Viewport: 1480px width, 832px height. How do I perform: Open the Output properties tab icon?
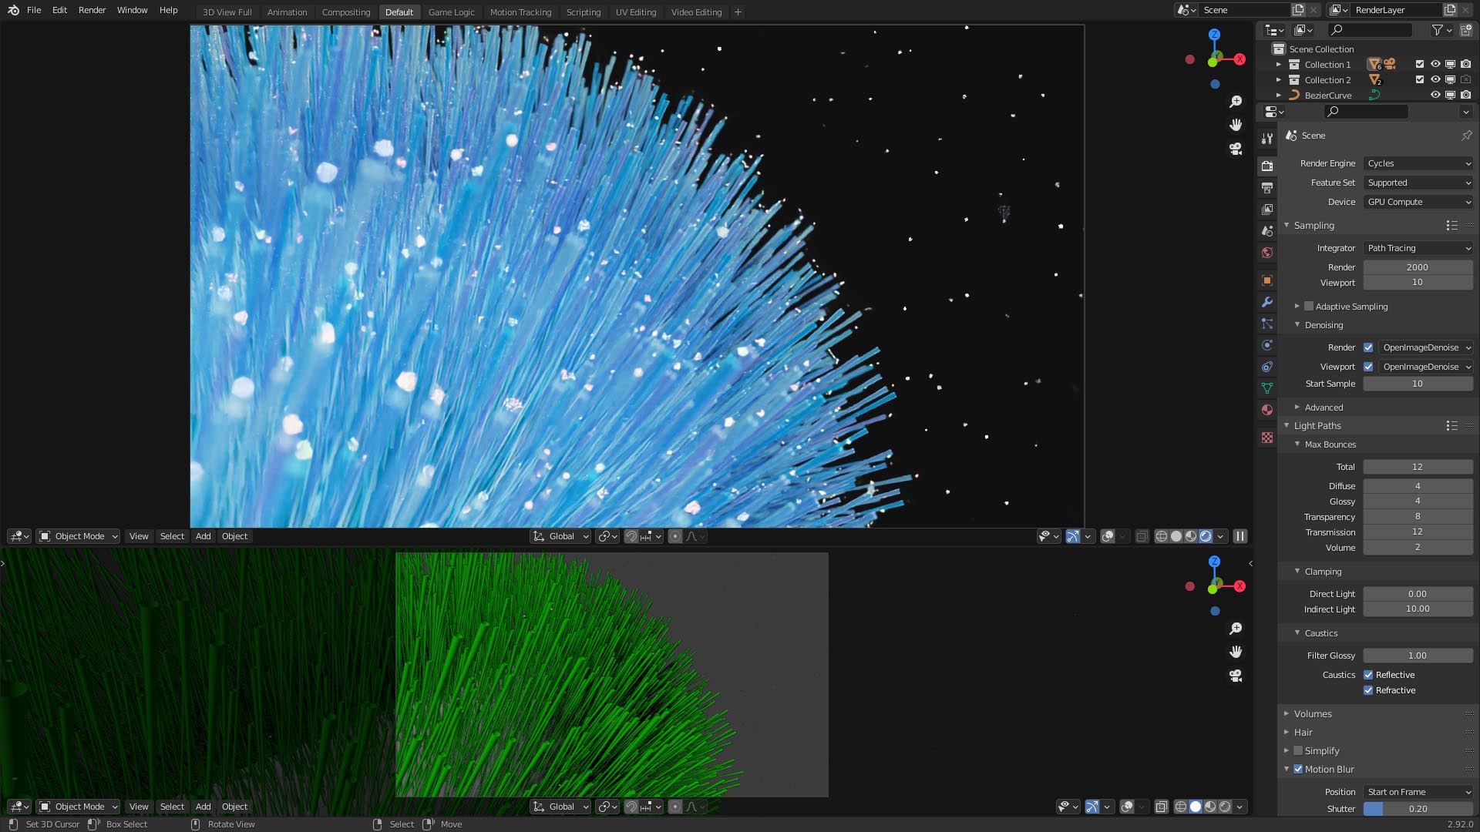pos(1267,187)
